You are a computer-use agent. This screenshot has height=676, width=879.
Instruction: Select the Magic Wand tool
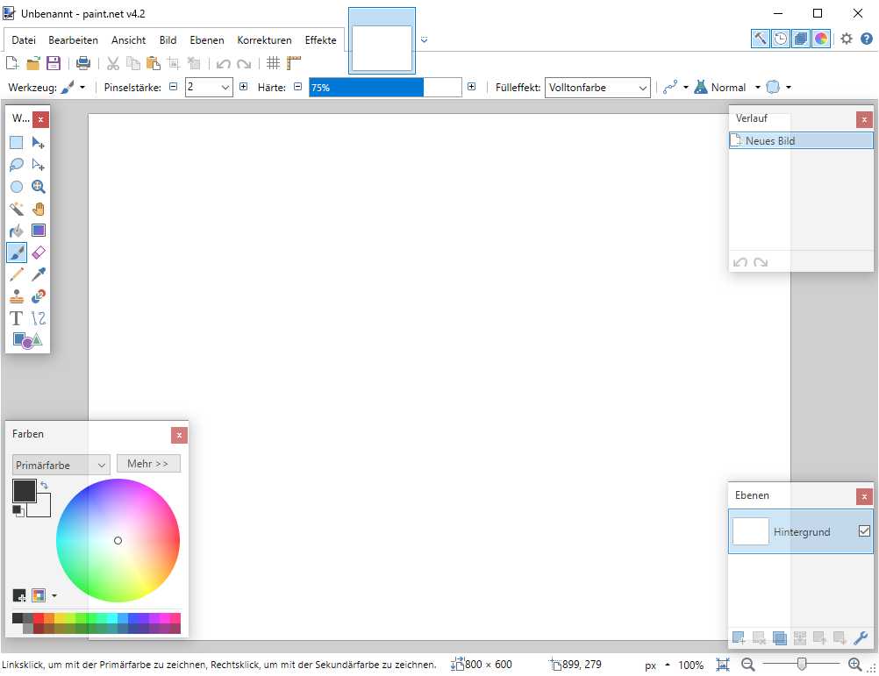coord(17,209)
